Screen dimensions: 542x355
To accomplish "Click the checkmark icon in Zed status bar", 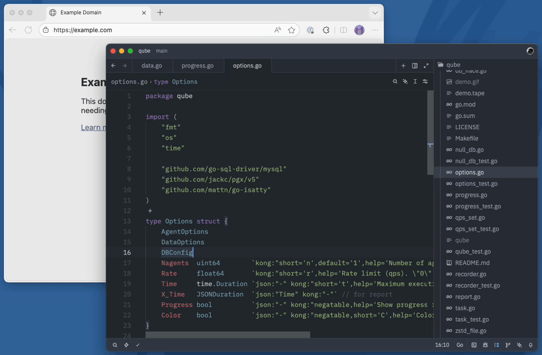I will pyautogui.click(x=138, y=344).
